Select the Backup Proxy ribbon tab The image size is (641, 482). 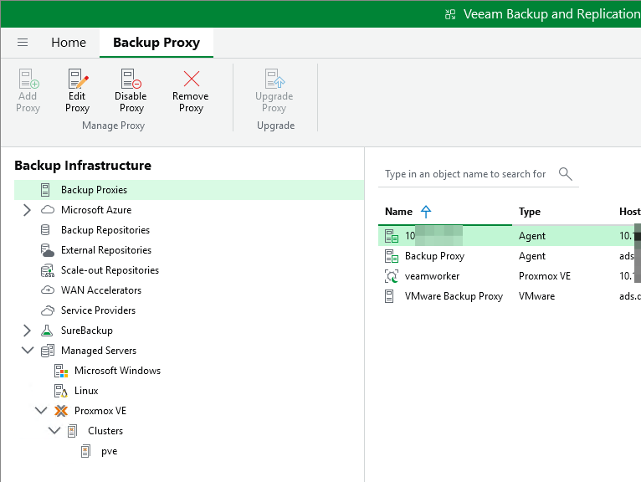(x=156, y=43)
